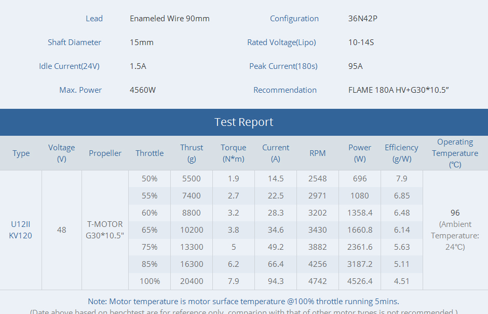Viewport: 488px width, 314px height.
Task: Click the Max. Power label
Action: point(80,90)
